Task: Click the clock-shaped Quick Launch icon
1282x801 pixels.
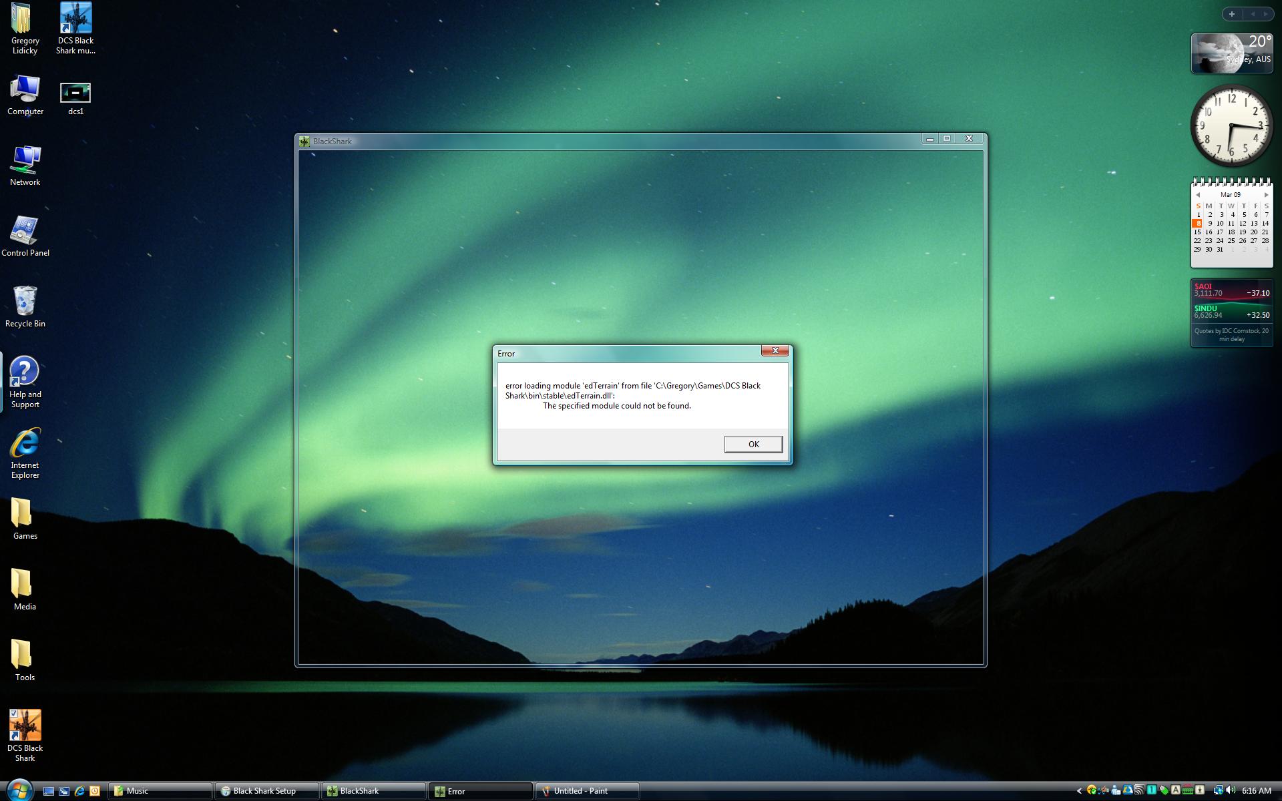Action: (x=95, y=791)
